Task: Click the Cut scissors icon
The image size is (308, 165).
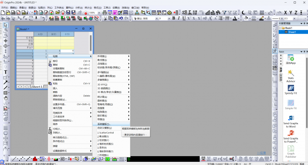Action: tap(105, 18)
